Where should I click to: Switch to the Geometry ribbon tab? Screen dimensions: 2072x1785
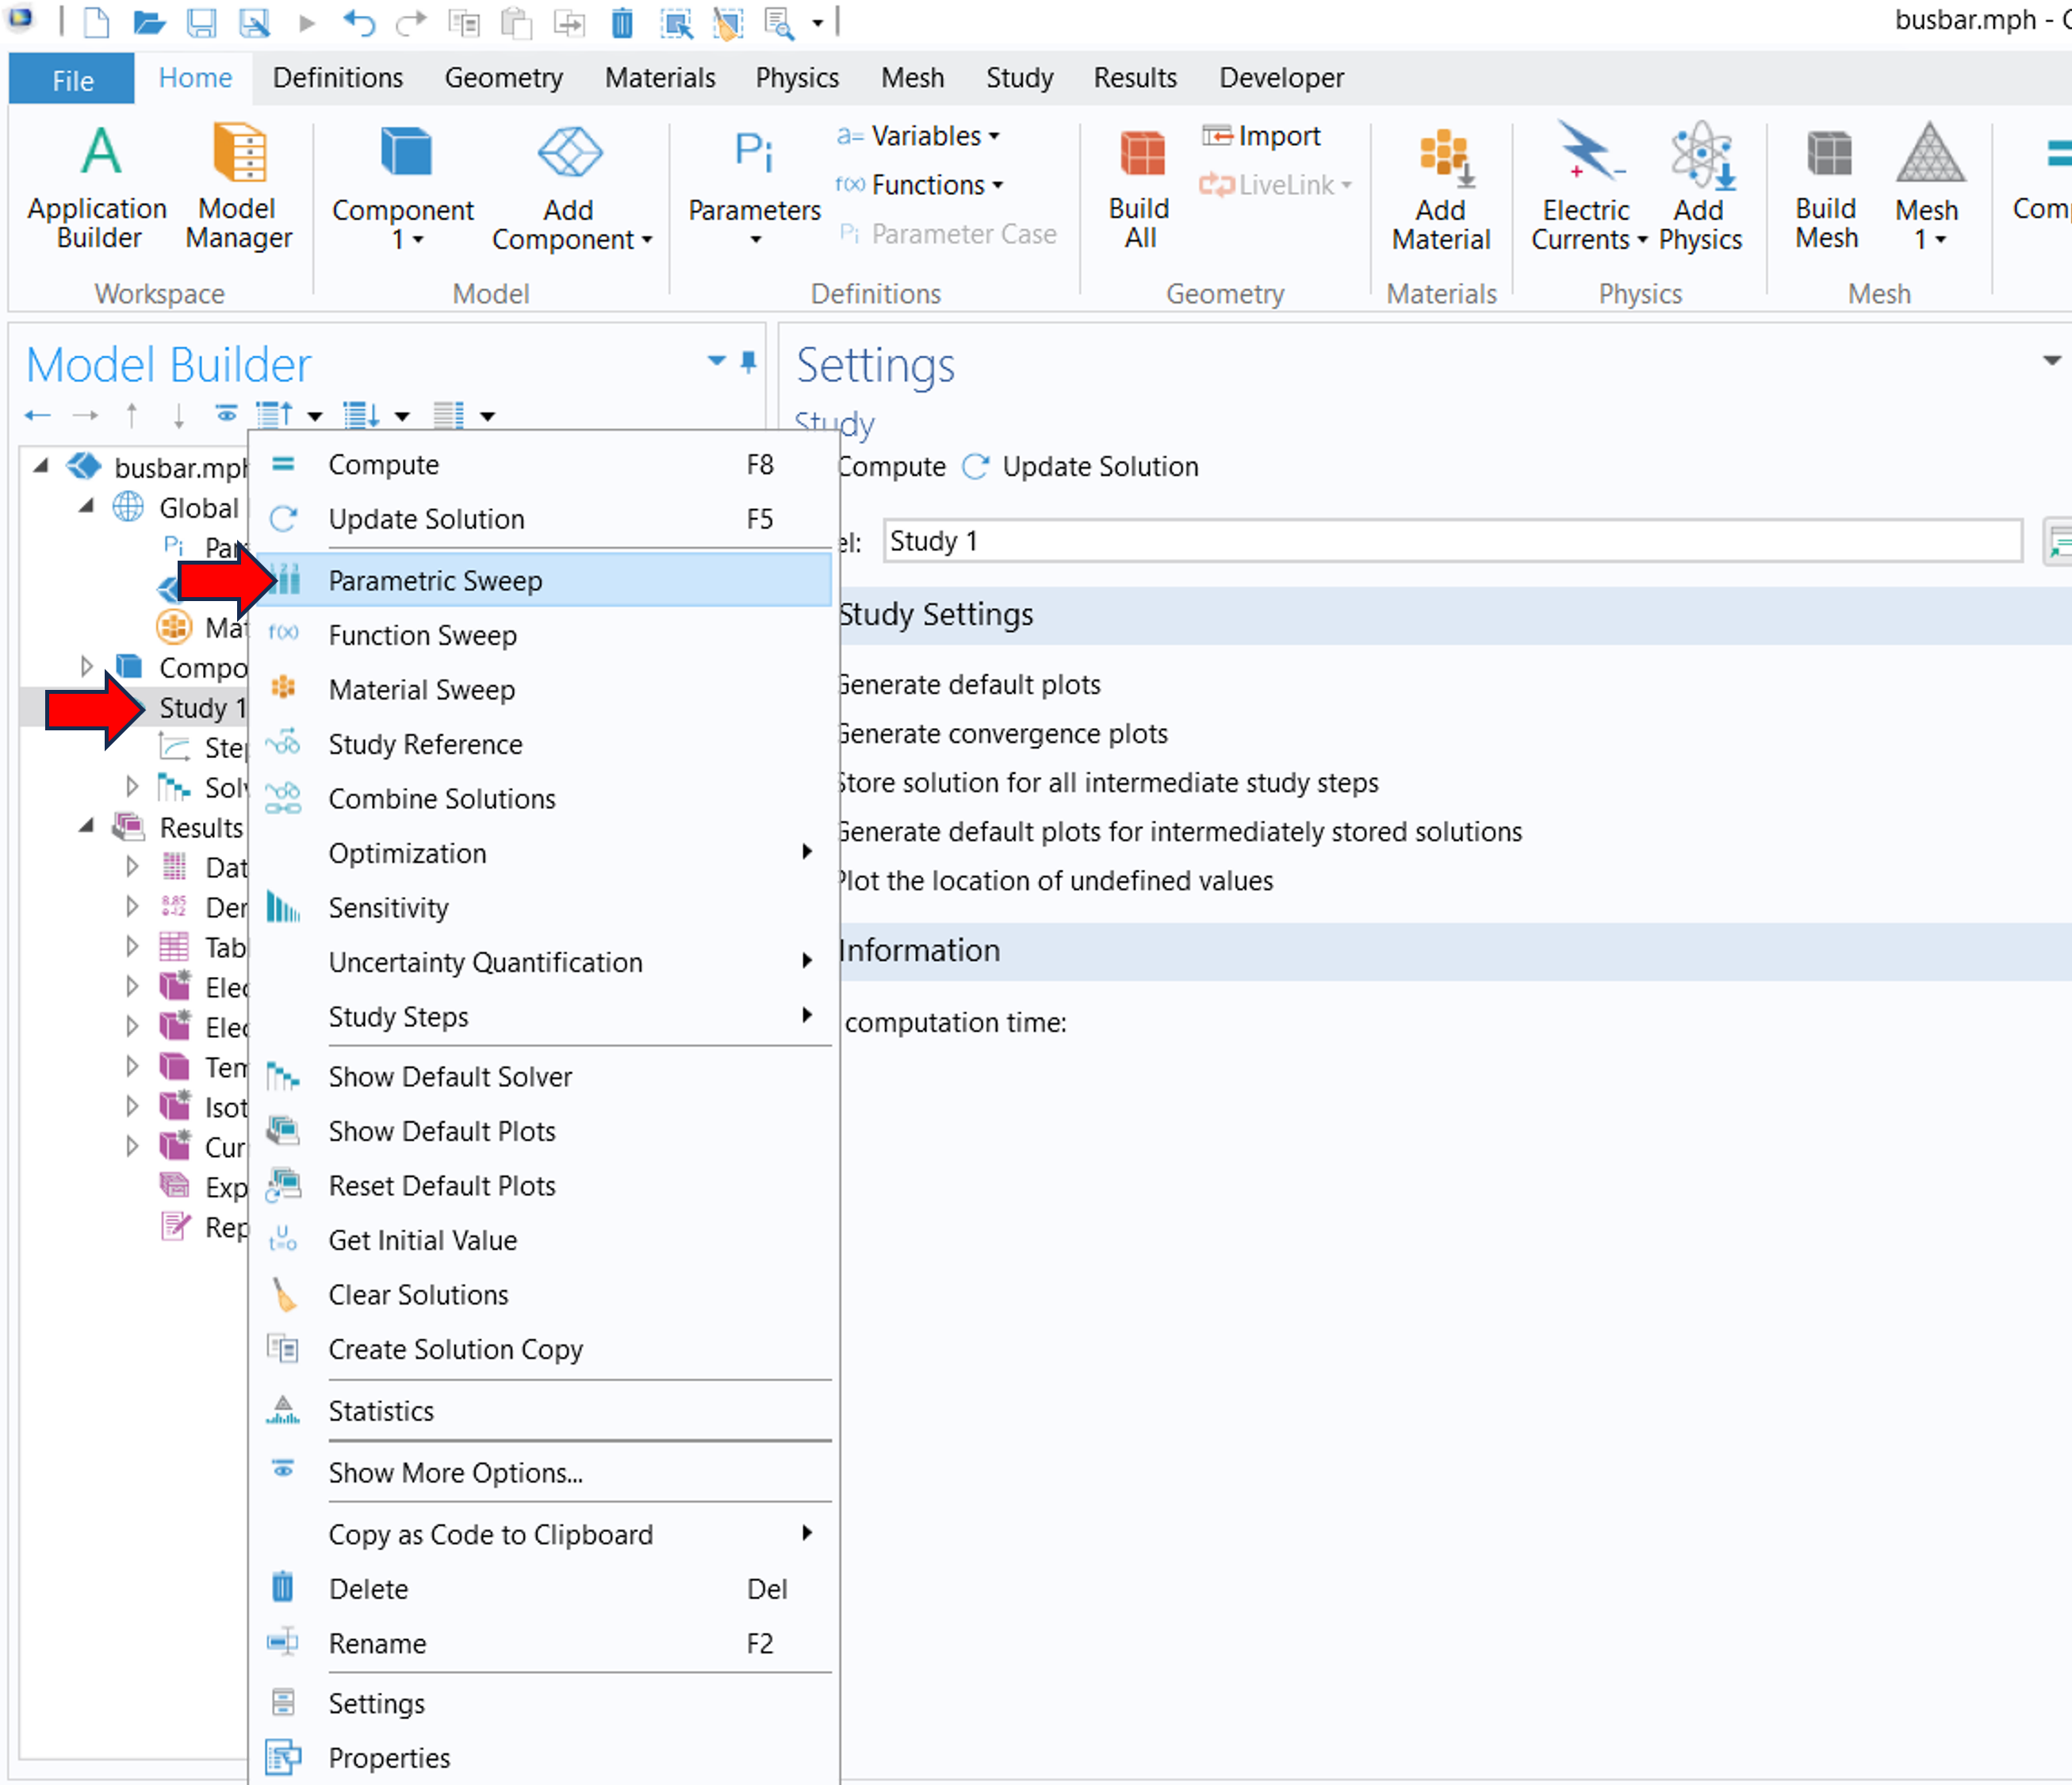503,78
